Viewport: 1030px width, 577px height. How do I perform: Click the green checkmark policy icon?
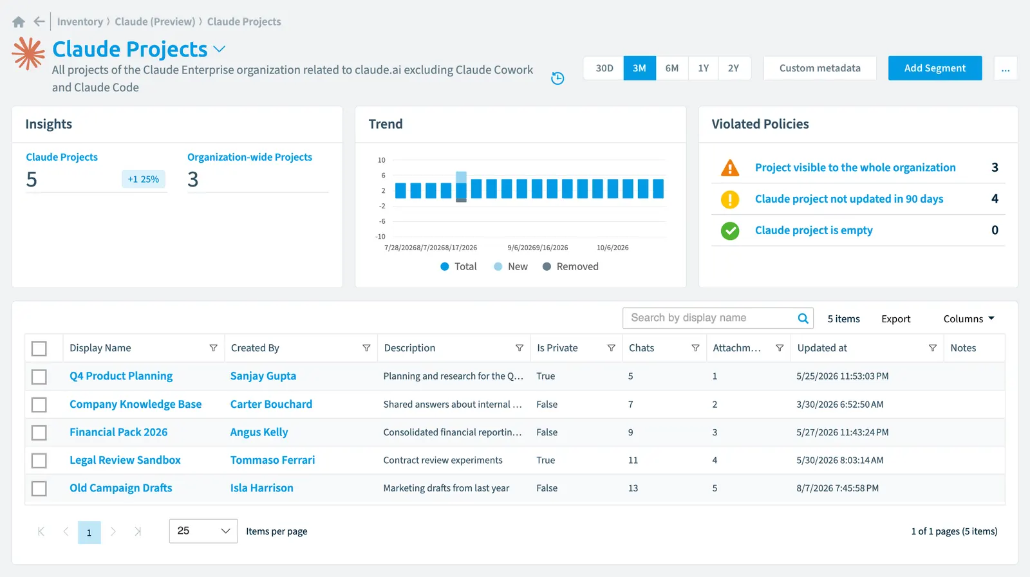click(730, 230)
